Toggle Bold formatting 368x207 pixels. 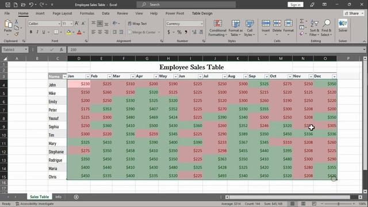click(x=30, y=32)
